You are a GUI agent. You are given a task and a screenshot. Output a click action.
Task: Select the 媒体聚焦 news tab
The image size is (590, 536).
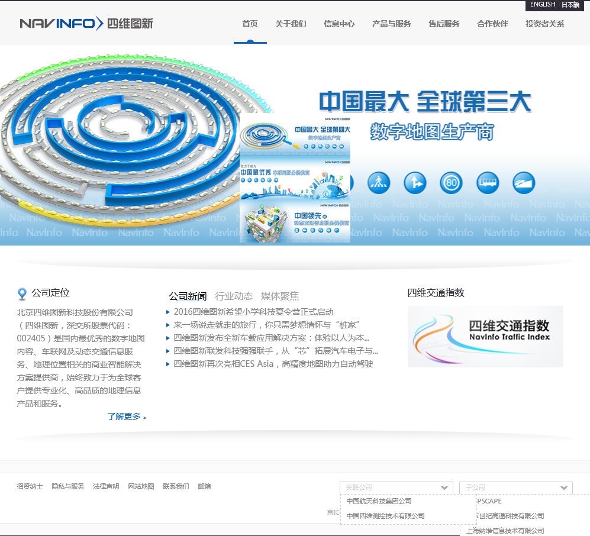tap(279, 296)
